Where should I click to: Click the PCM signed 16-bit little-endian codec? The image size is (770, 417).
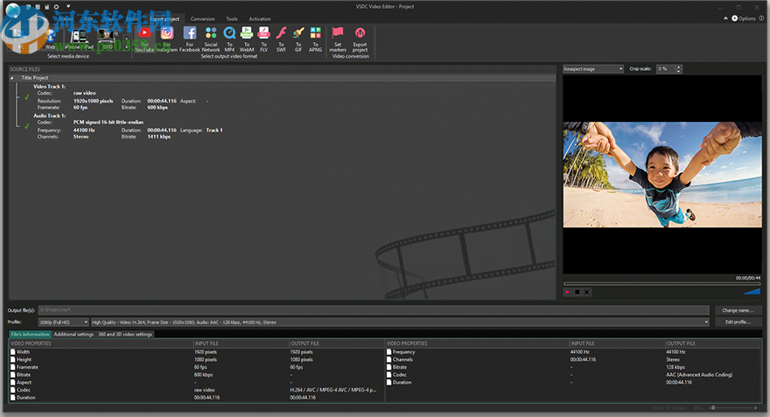[x=108, y=122]
